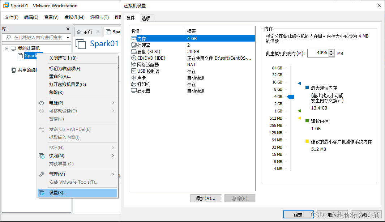This screenshot has height=222, width=385.
Task: Click the Summary column header
Action: (220, 31)
